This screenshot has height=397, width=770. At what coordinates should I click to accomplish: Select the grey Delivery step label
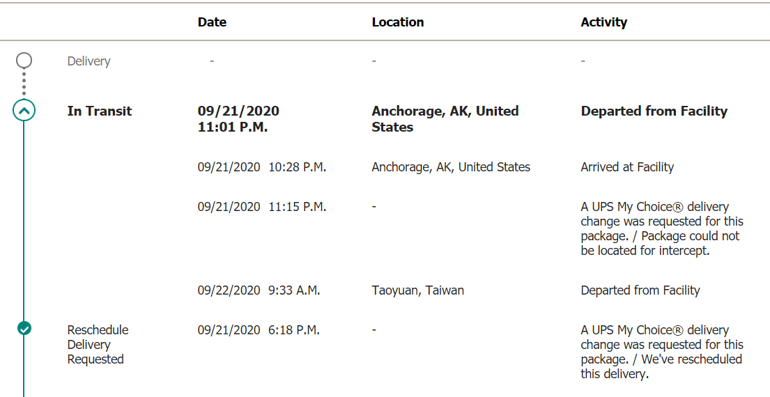tap(88, 61)
